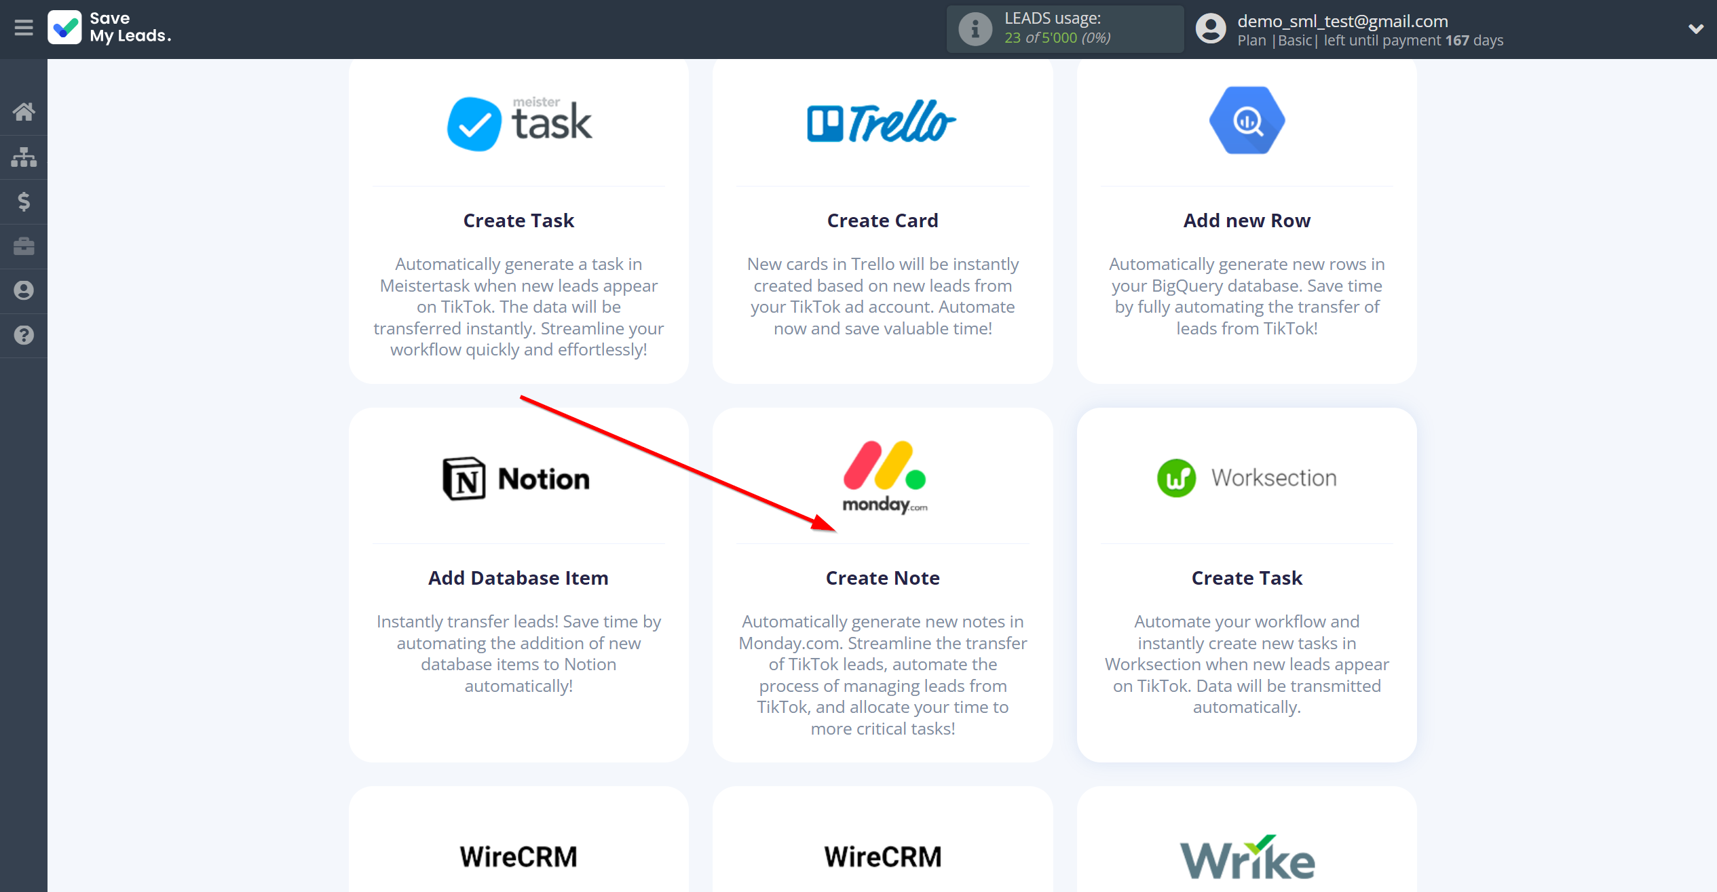The height and width of the screenshot is (892, 1717).
Task: Click the Trello Create Card icon
Action: (x=882, y=119)
